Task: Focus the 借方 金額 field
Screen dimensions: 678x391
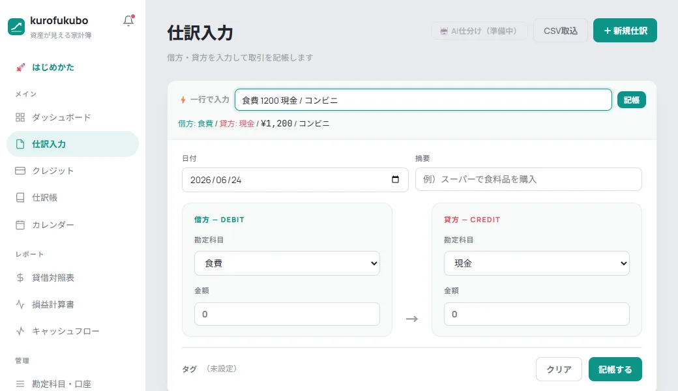Action: 287,314
